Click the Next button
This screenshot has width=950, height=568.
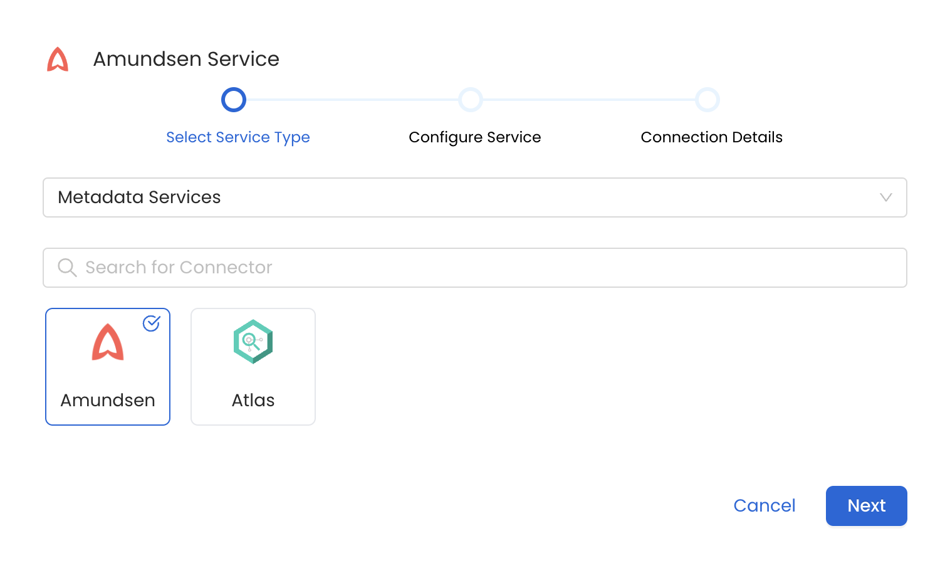pyautogui.click(x=866, y=505)
